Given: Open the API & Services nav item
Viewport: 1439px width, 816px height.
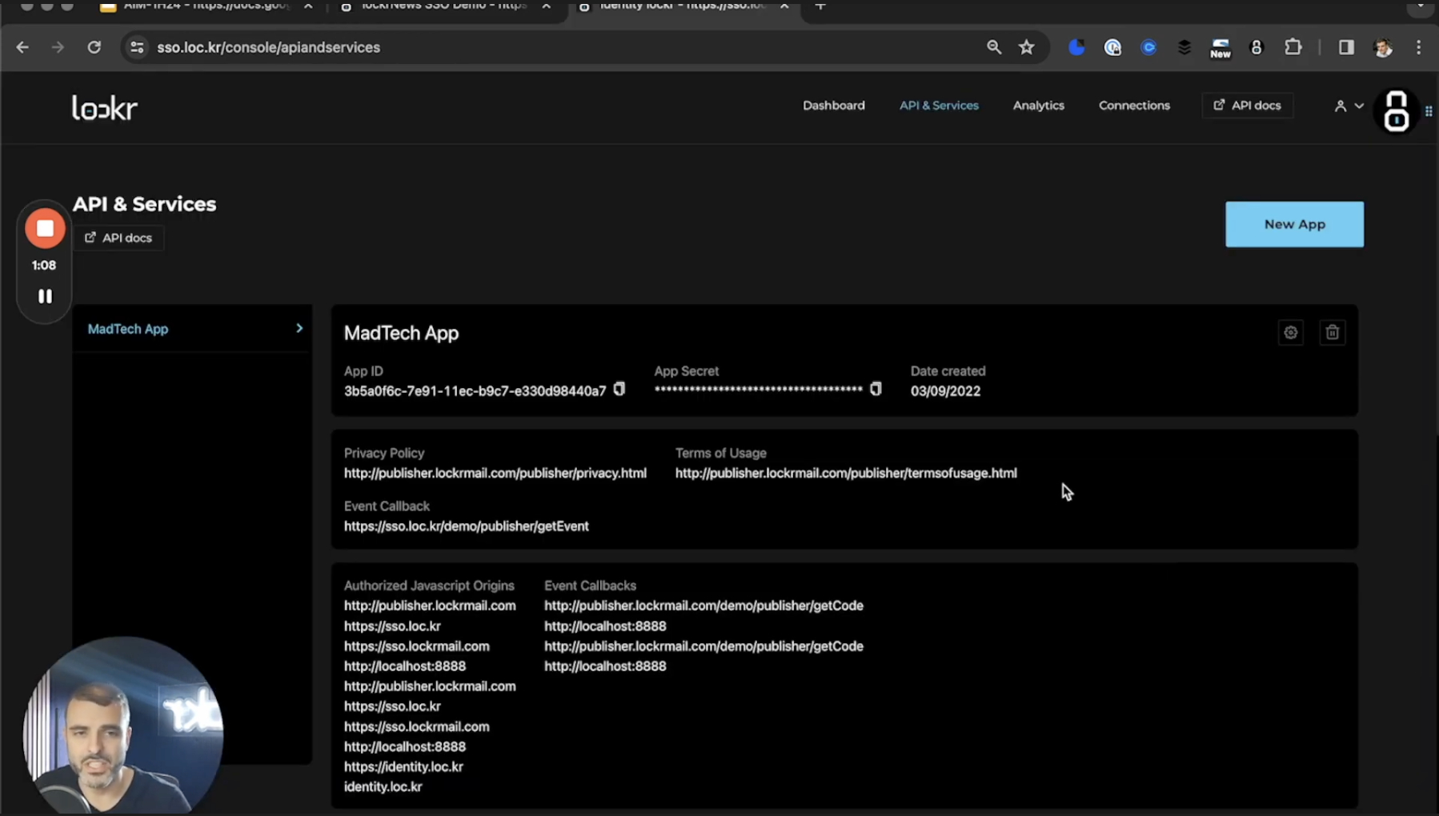Looking at the screenshot, I should tap(939, 106).
